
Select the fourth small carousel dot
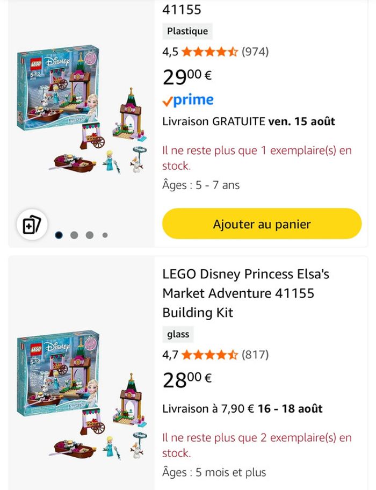coord(105,235)
